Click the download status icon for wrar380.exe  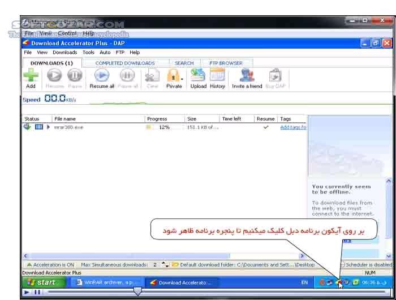pos(27,127)
